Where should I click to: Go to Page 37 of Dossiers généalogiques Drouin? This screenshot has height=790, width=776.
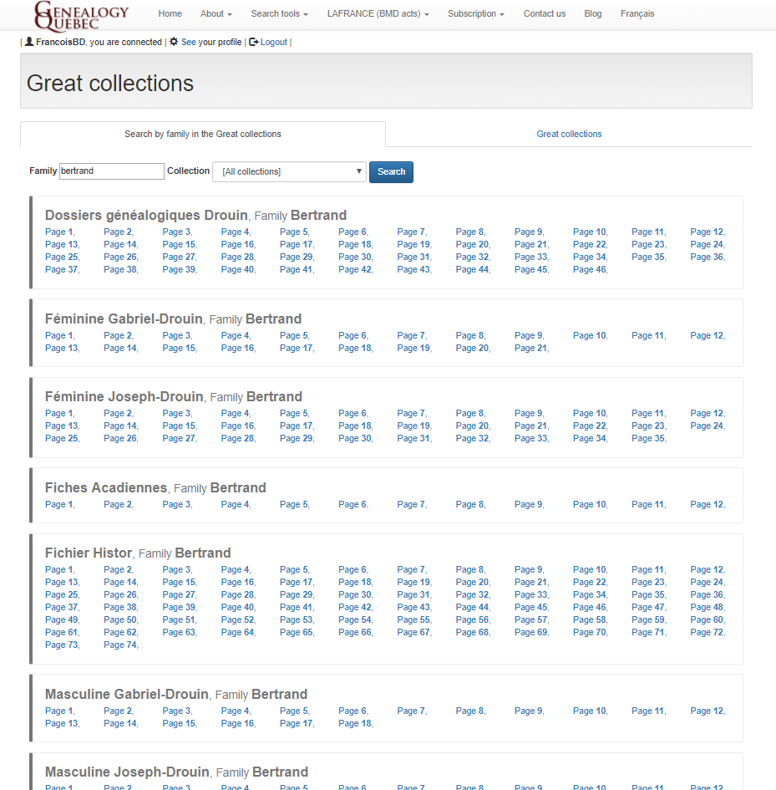62,269
